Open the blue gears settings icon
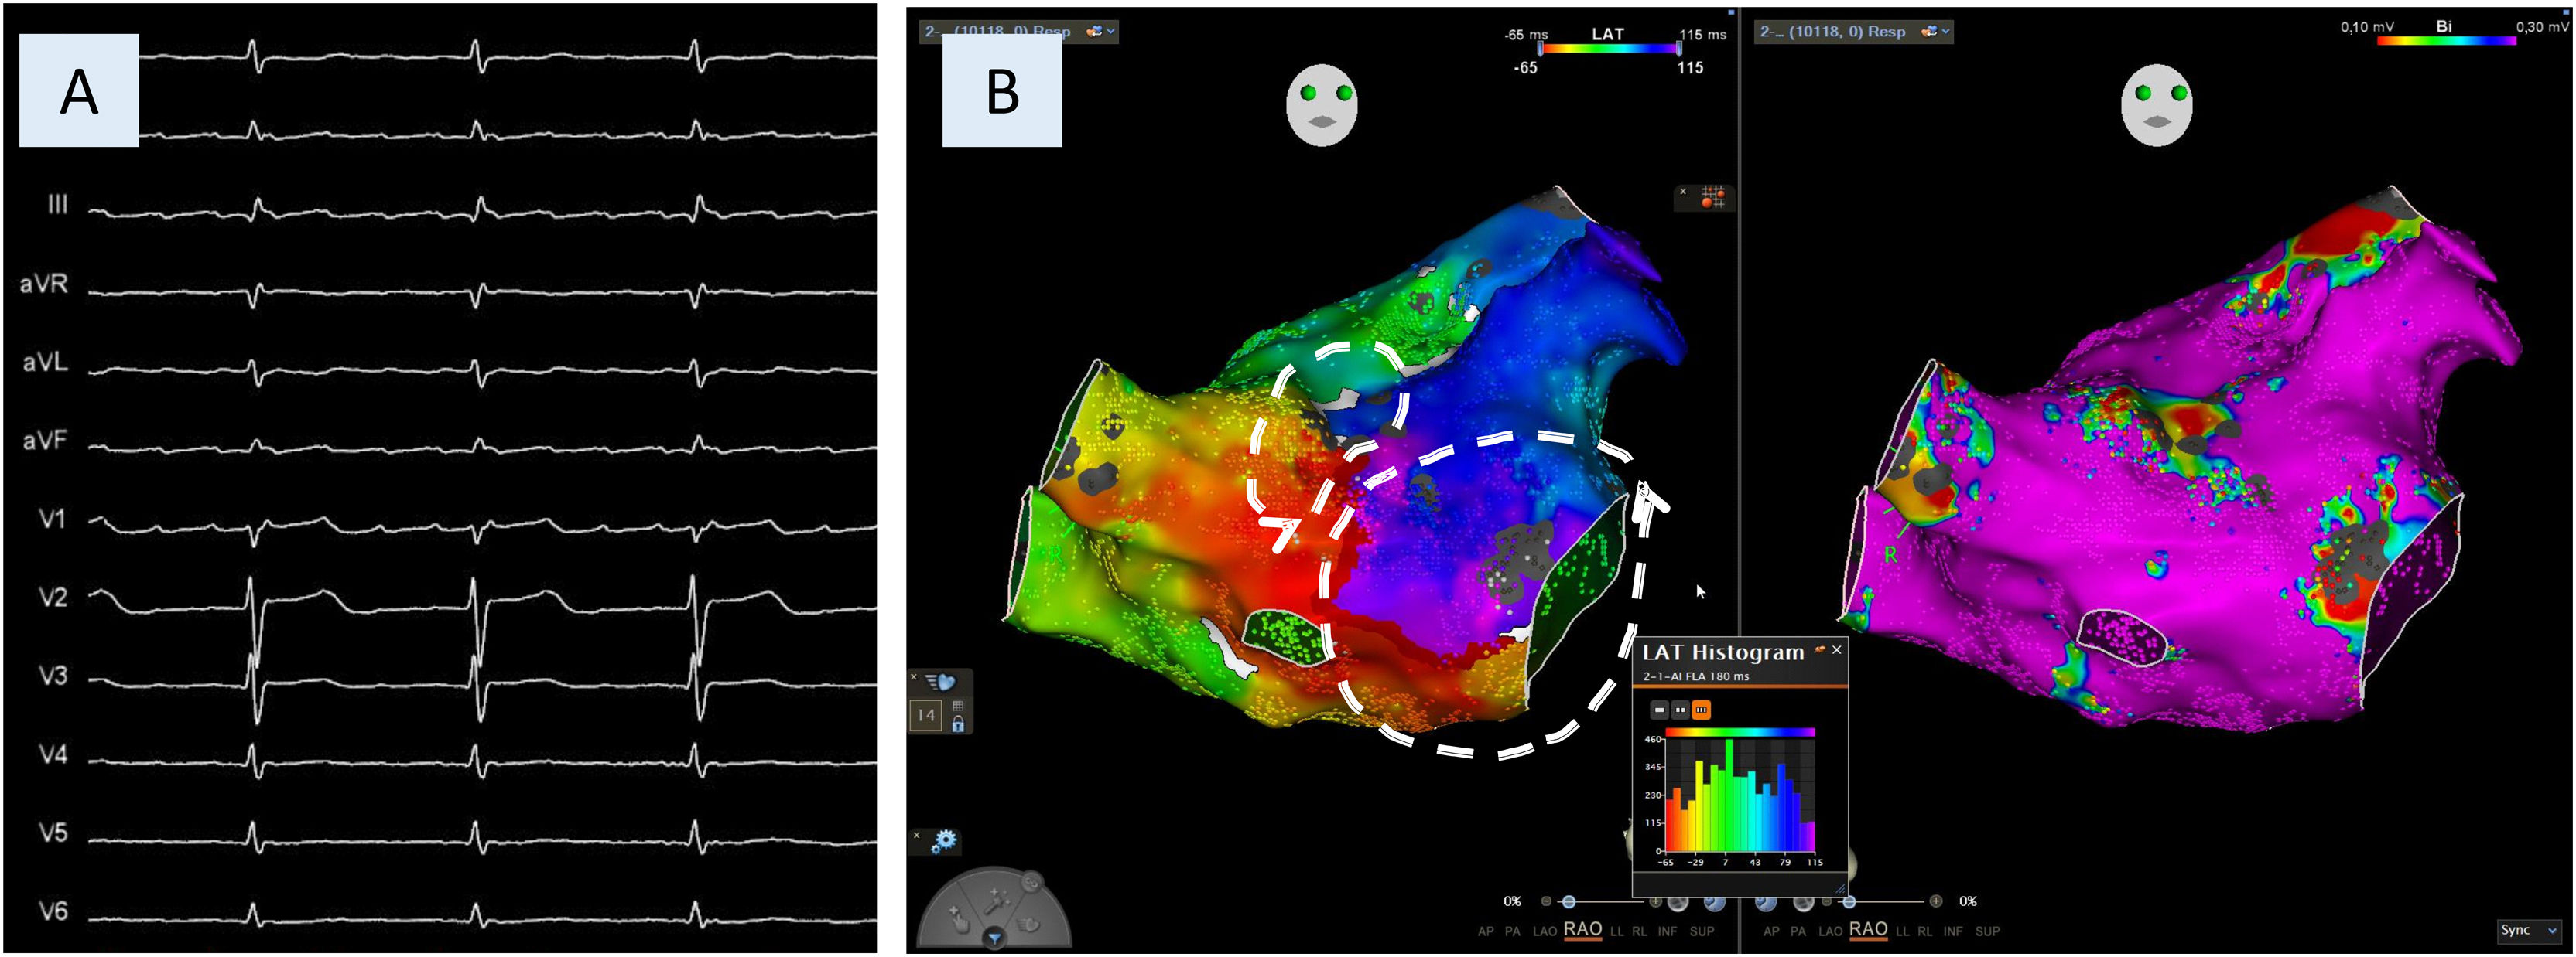Screen dimensions: 2576x957 click(x=943, y=841)
